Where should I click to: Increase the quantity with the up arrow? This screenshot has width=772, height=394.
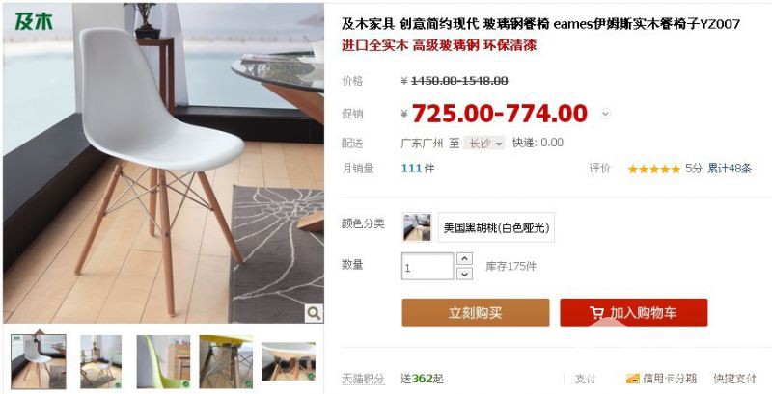464,258
